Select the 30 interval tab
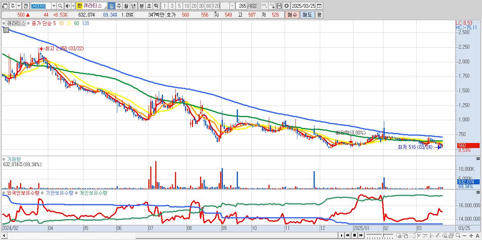Viewport: 482px width, 240px height. coord(201,6)
